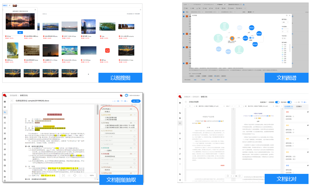Image resolution: width=313 pixels, height=187 pixels.
Task: Select extracted value 13916363453
Action: pos(110,133)
